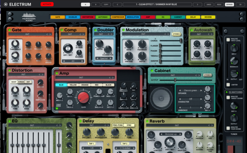
Task: Switch Amp to the Orange channel
Action: (x=85, y=85)
